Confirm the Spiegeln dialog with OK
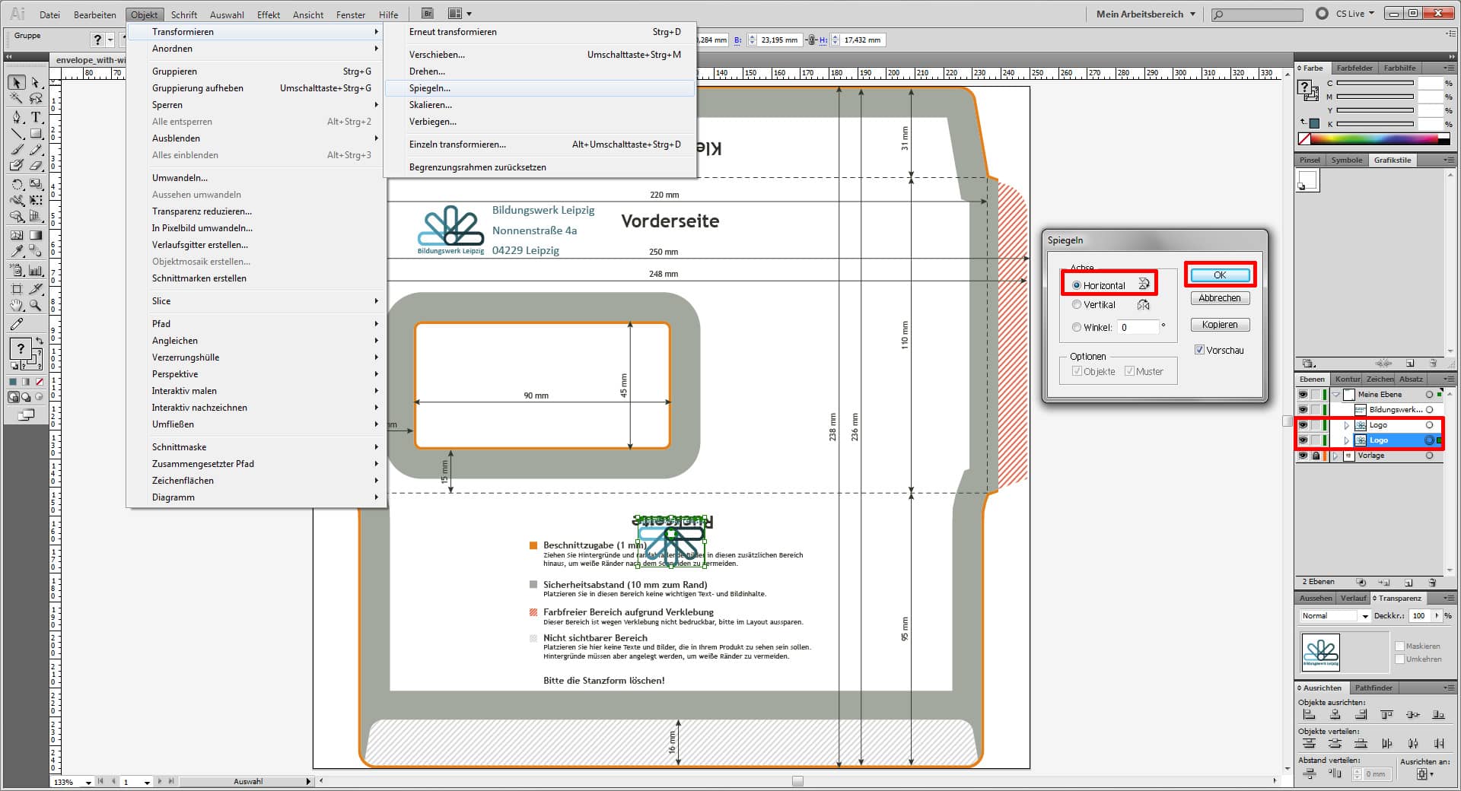 click(x=1220, y=275)
